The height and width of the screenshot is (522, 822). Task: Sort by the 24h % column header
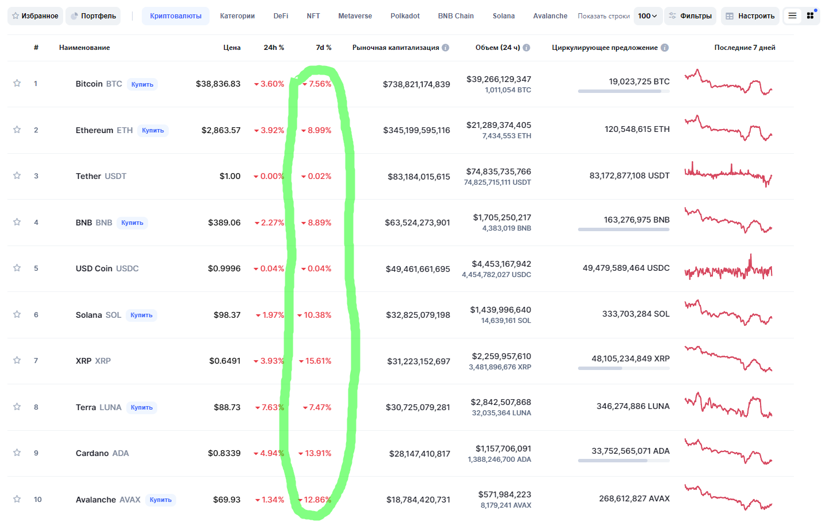[x=274, y=48]
